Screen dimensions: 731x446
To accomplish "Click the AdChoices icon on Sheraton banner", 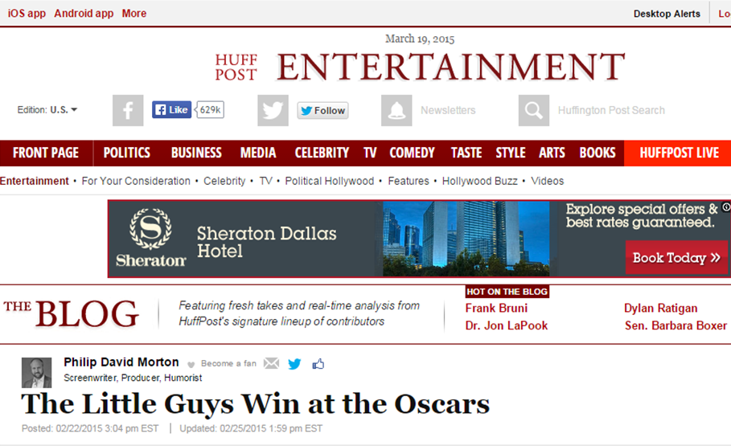I will (726, 207).
